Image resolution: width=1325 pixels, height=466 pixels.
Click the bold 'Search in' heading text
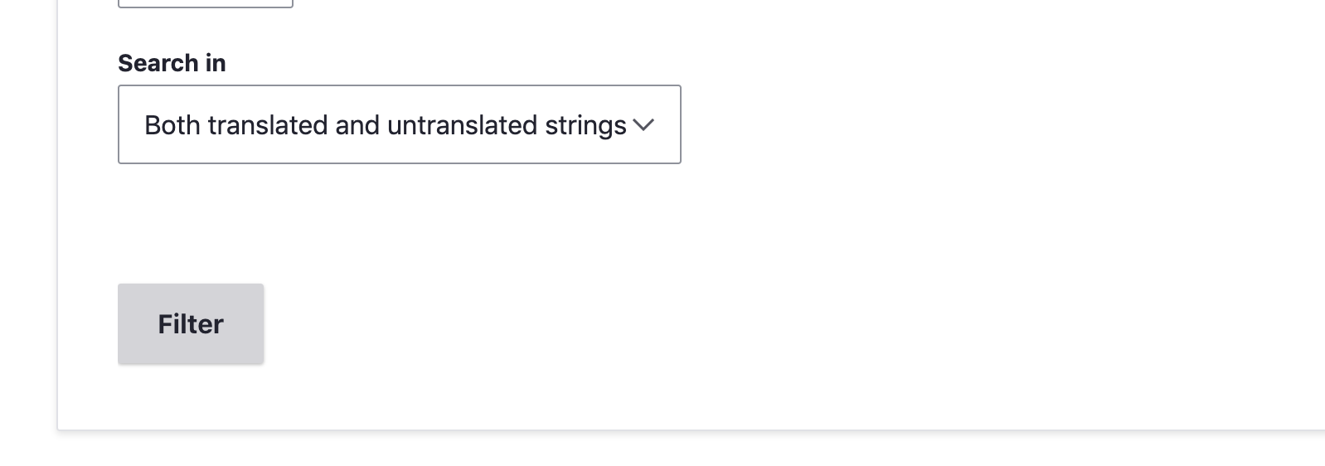coord(172,63)
